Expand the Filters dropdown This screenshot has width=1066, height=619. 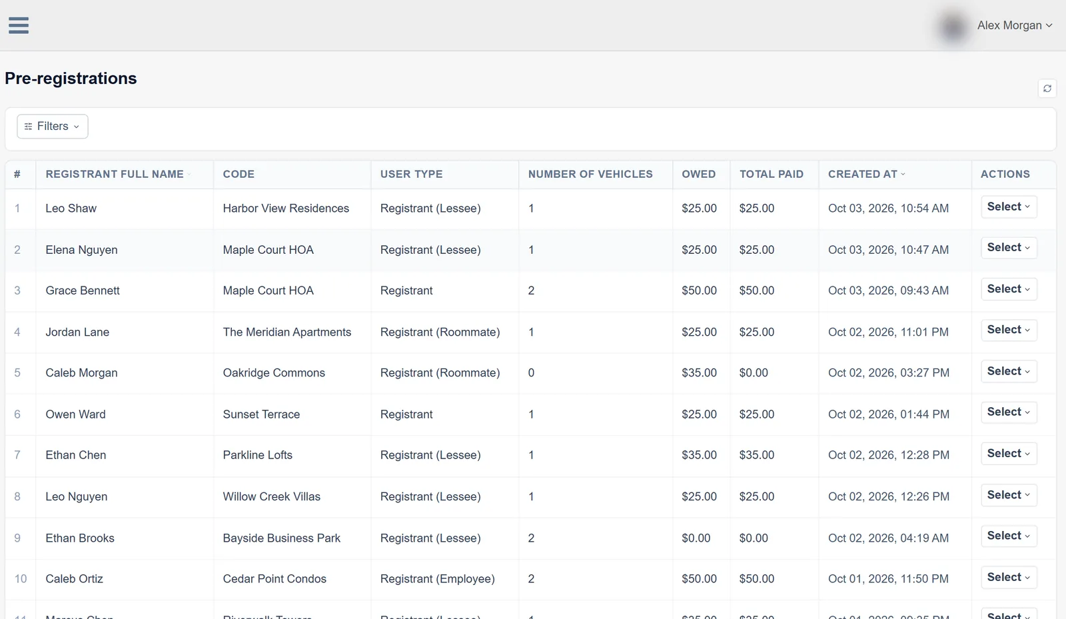click(53, 127)
